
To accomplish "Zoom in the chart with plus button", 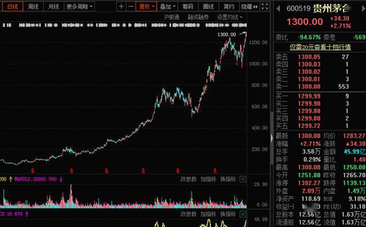I will (x=121, y=6).
